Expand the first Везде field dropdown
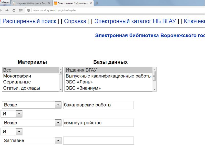 [x=58, y=105]
